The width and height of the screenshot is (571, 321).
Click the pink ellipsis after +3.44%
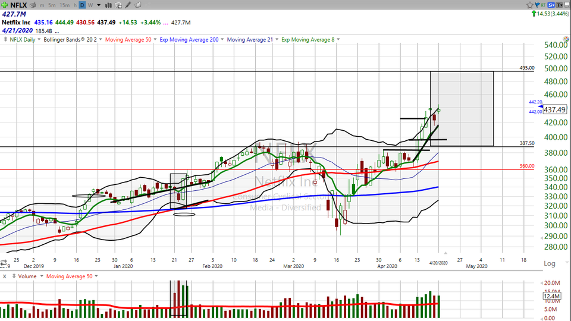[x=166, y=23]
